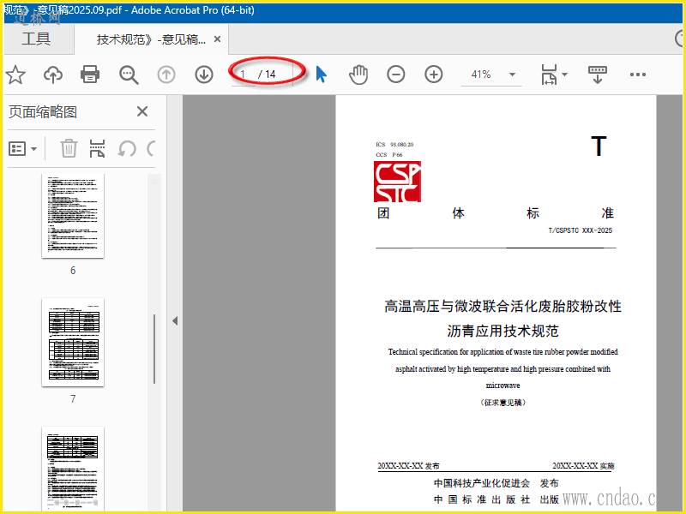686x514 pixels.
Task: Expand the thumbnail options dropdown arrow
Action: coord(34,149)
